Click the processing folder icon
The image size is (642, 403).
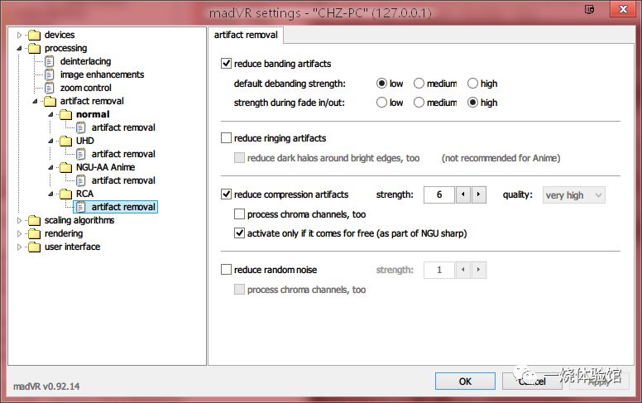[35, 48]
